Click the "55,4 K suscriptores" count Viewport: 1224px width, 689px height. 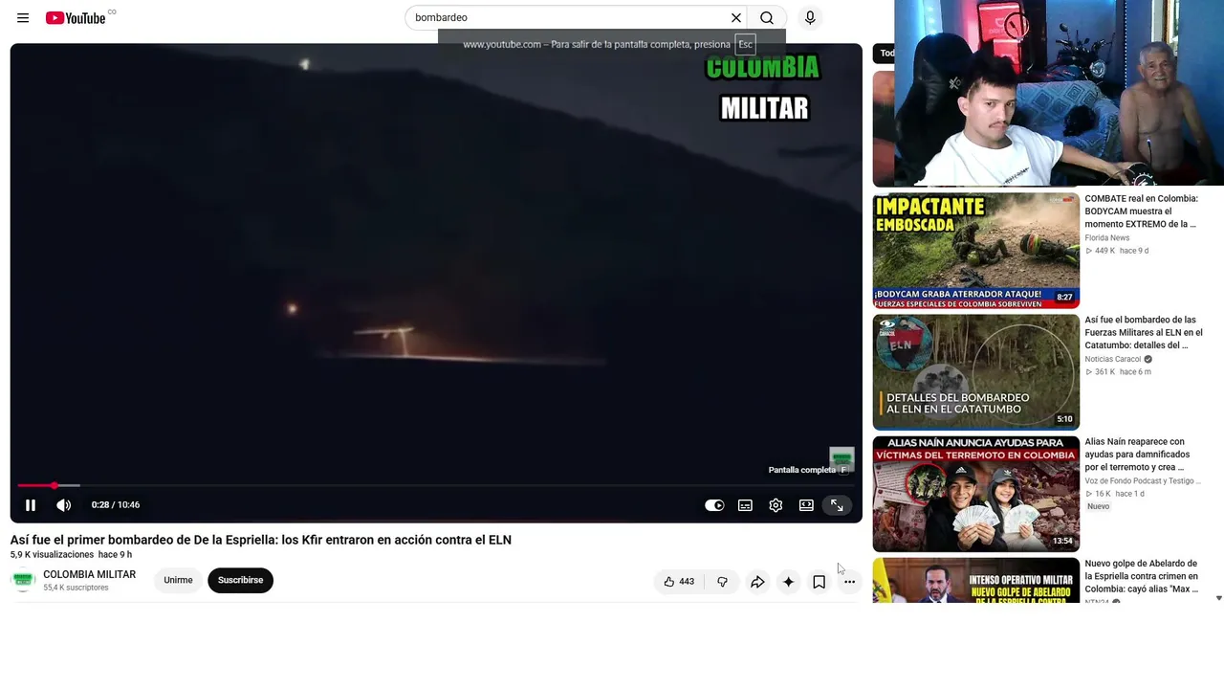click(x=76, y=588)
